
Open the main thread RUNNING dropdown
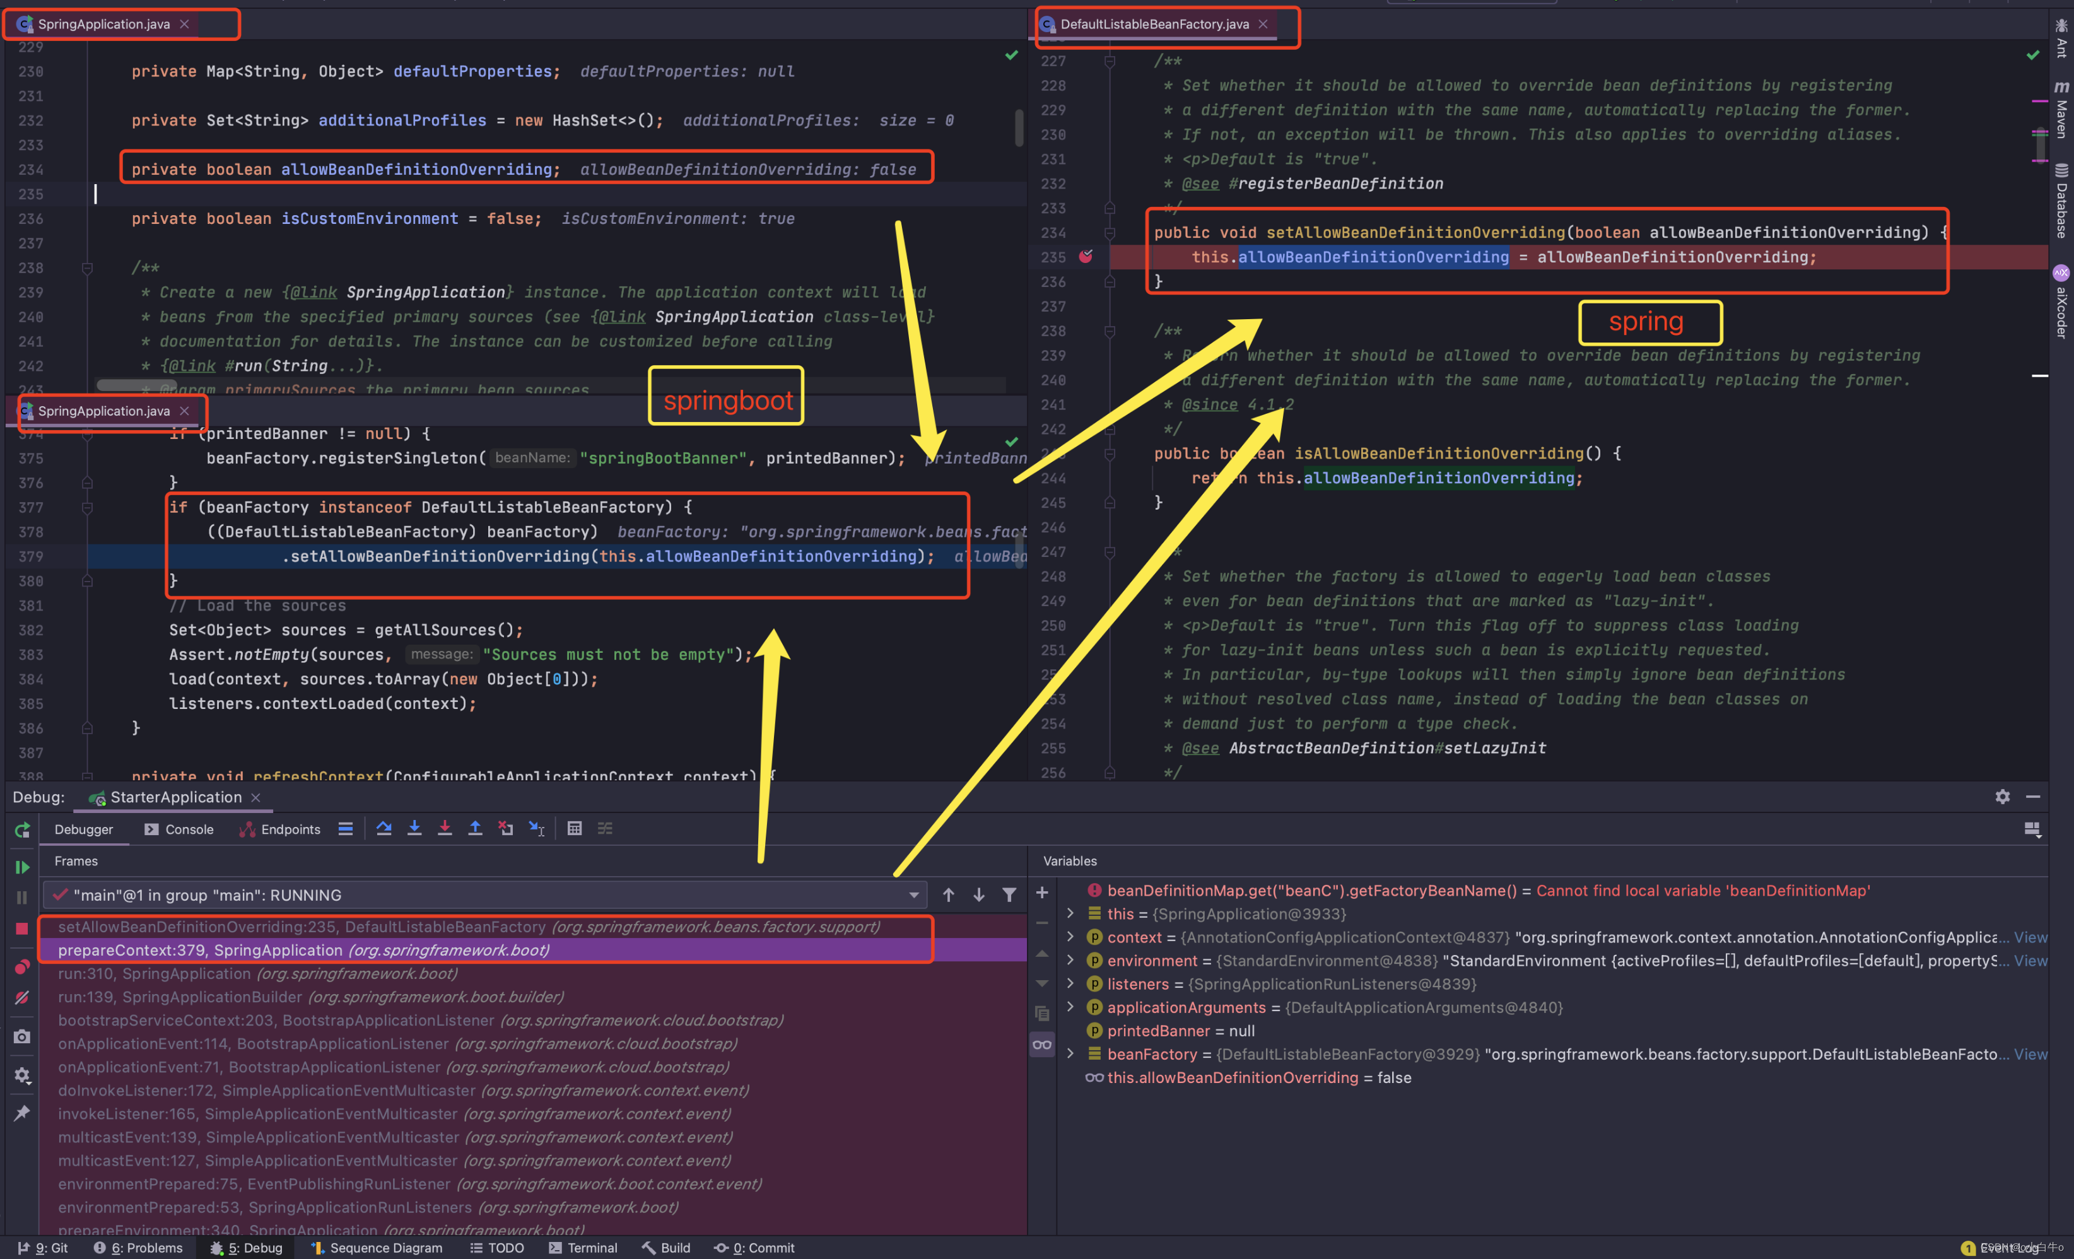click(913, 894)
